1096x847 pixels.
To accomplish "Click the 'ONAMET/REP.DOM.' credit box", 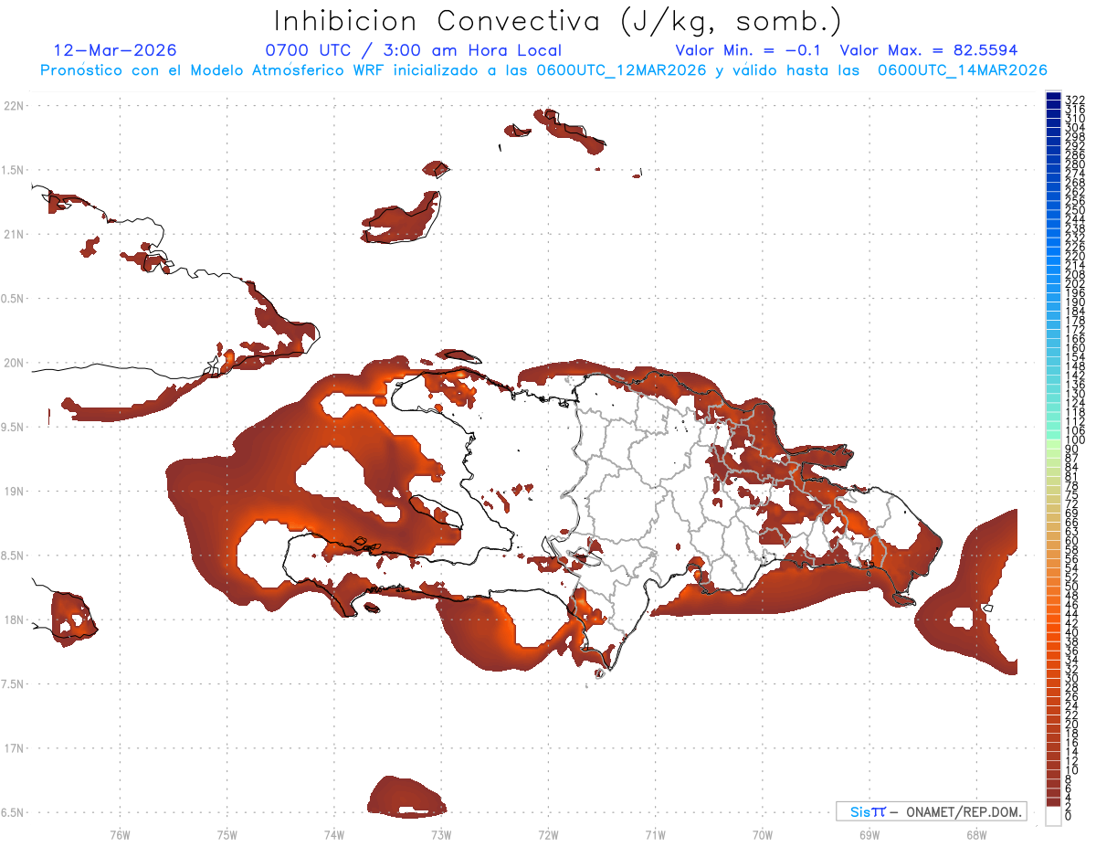I will pos(930,811).
